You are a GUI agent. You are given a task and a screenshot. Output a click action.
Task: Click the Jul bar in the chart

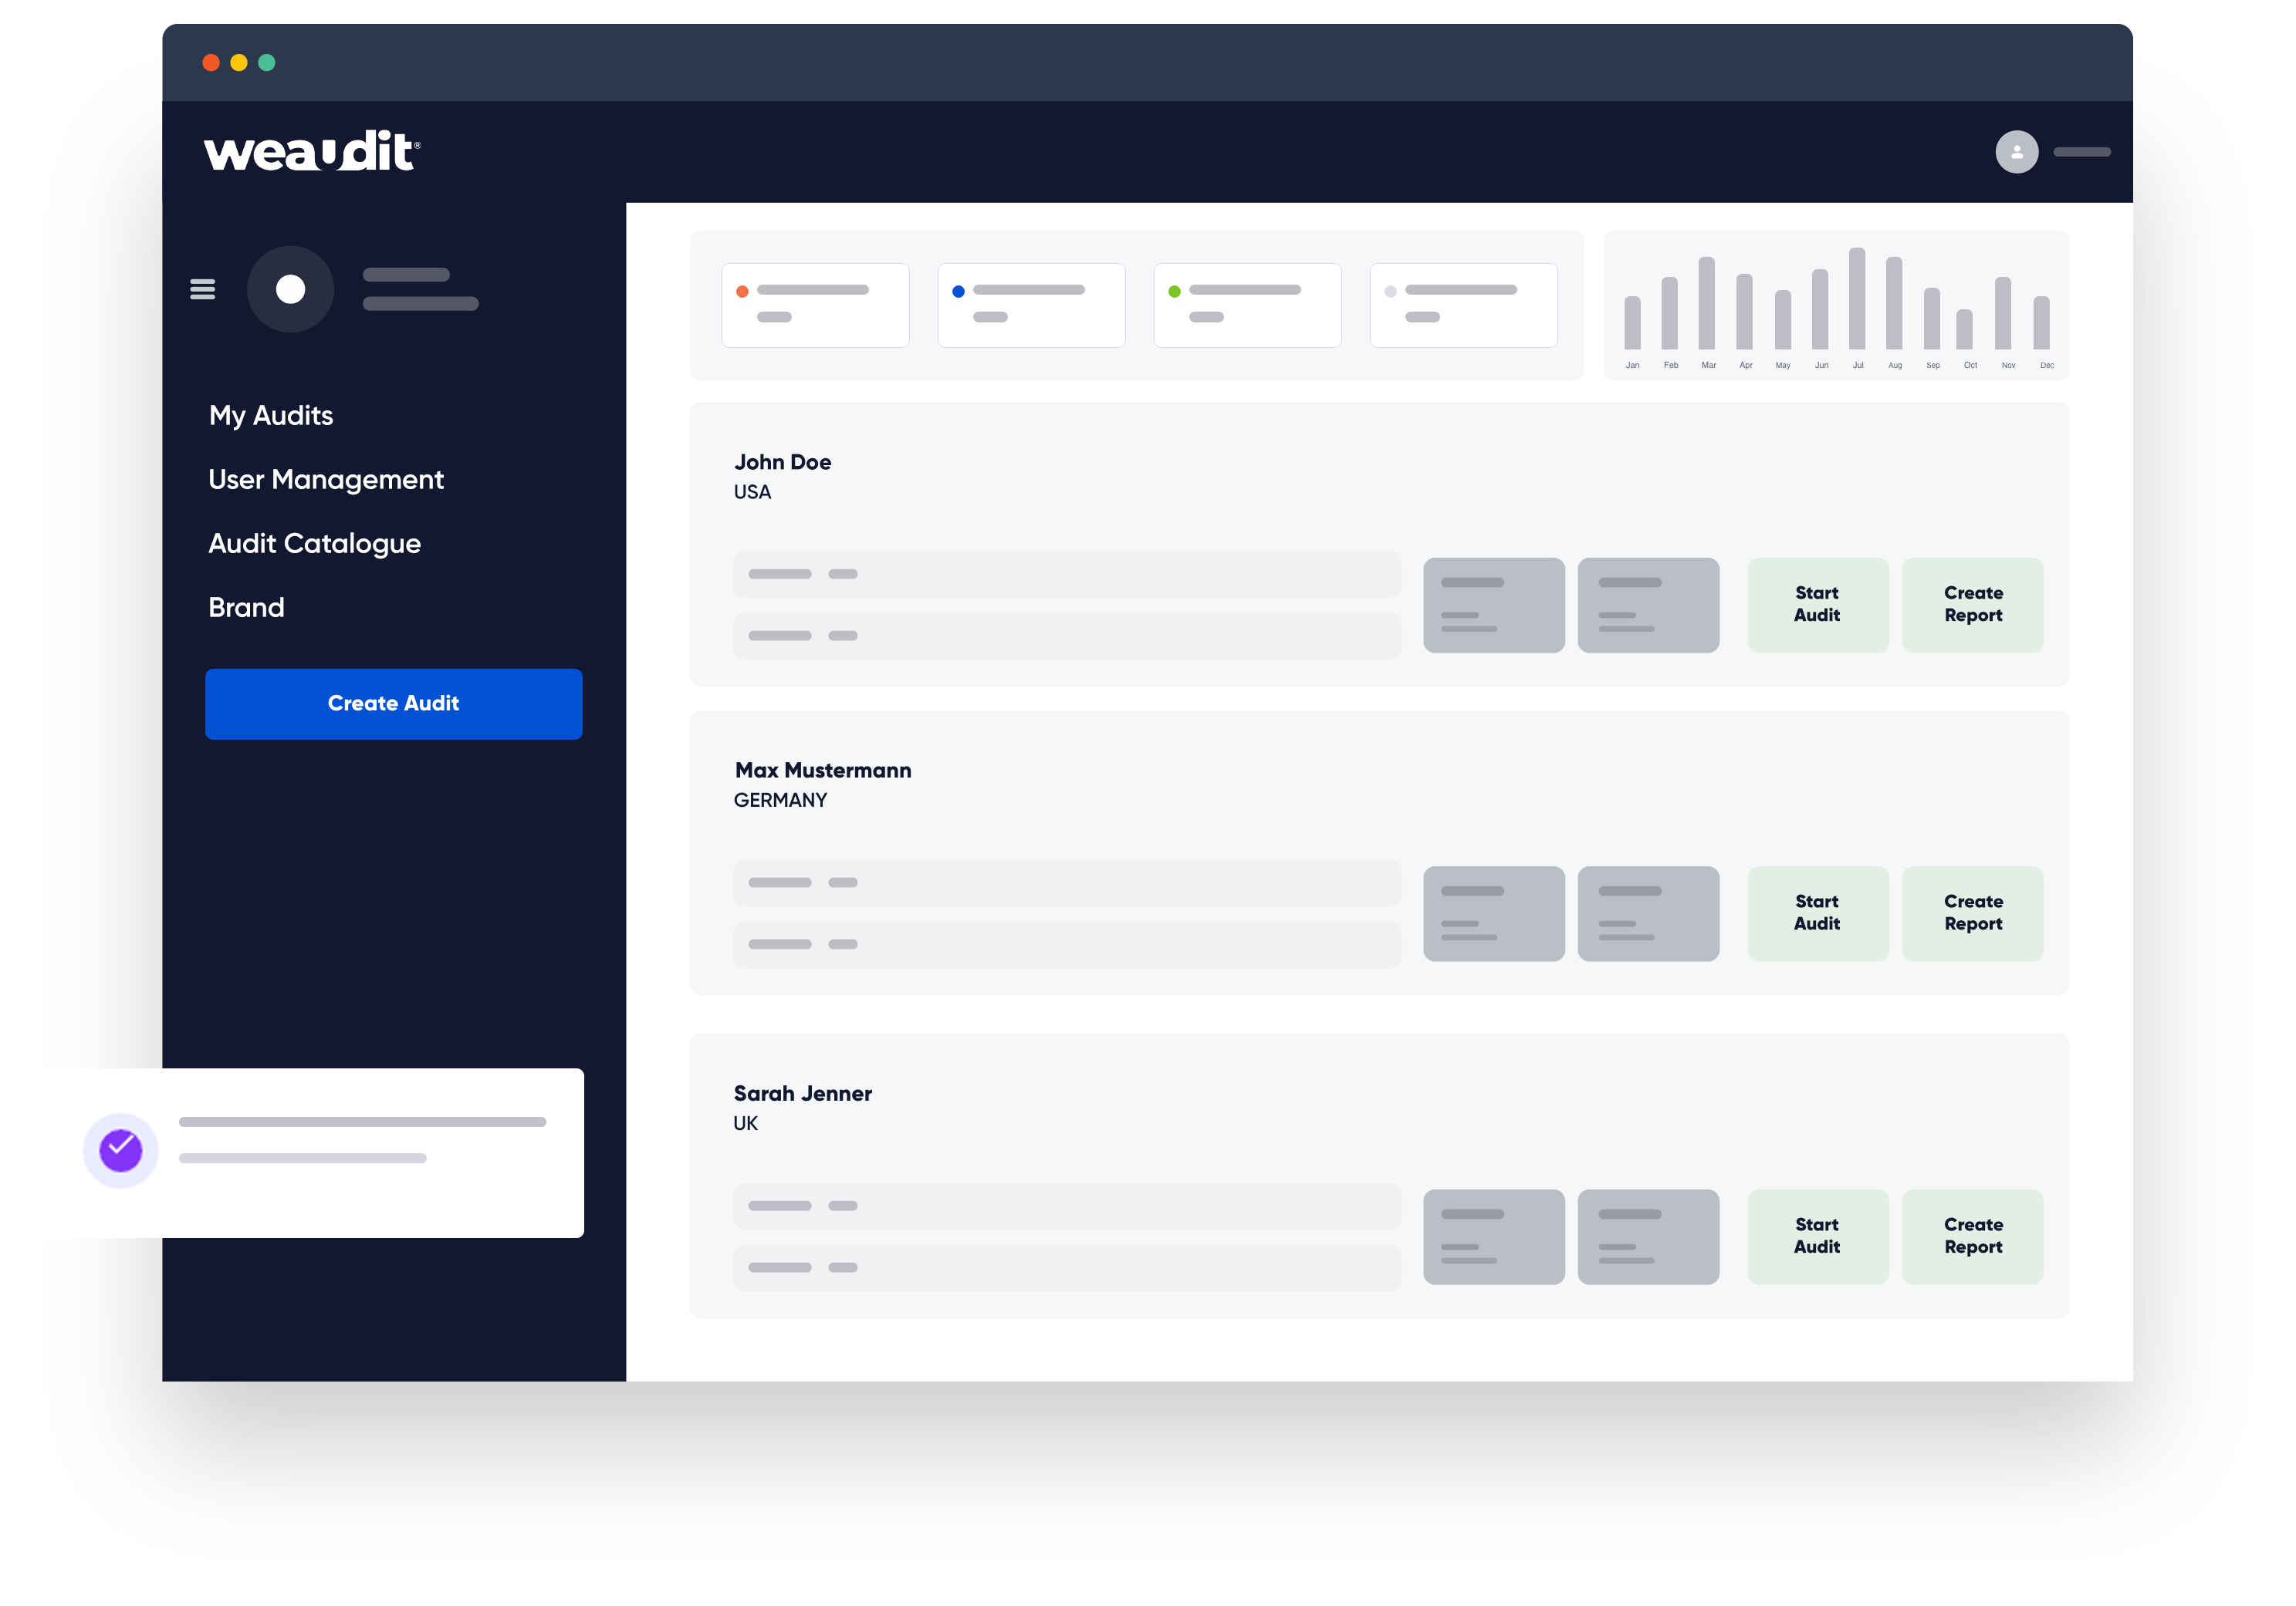coord(1857,299)
